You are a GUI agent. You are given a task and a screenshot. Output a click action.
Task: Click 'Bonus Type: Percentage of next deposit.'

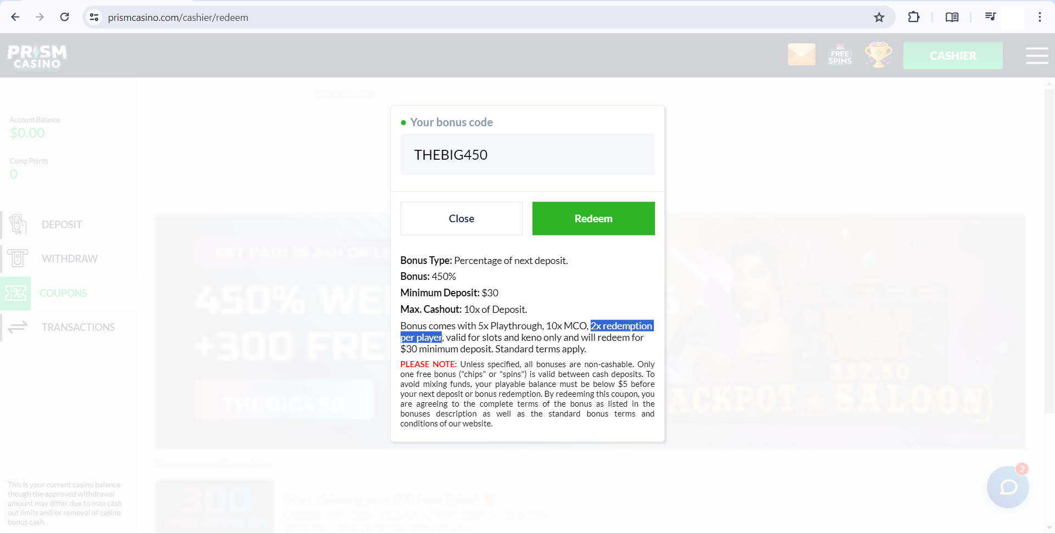484,260
